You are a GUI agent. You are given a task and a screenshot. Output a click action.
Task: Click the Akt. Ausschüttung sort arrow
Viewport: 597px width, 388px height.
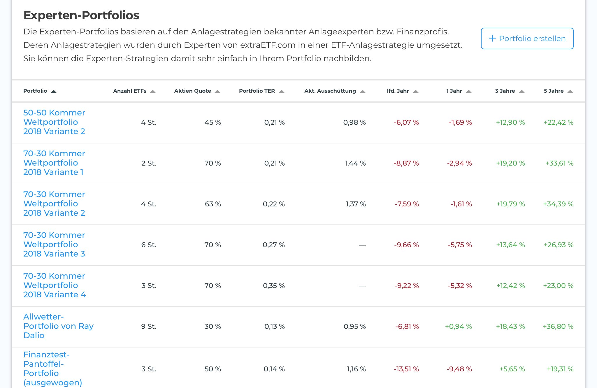363,92
